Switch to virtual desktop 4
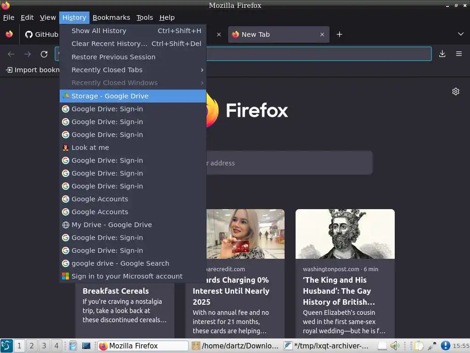Viewport: 470px width, 353px height. point(56,346)
